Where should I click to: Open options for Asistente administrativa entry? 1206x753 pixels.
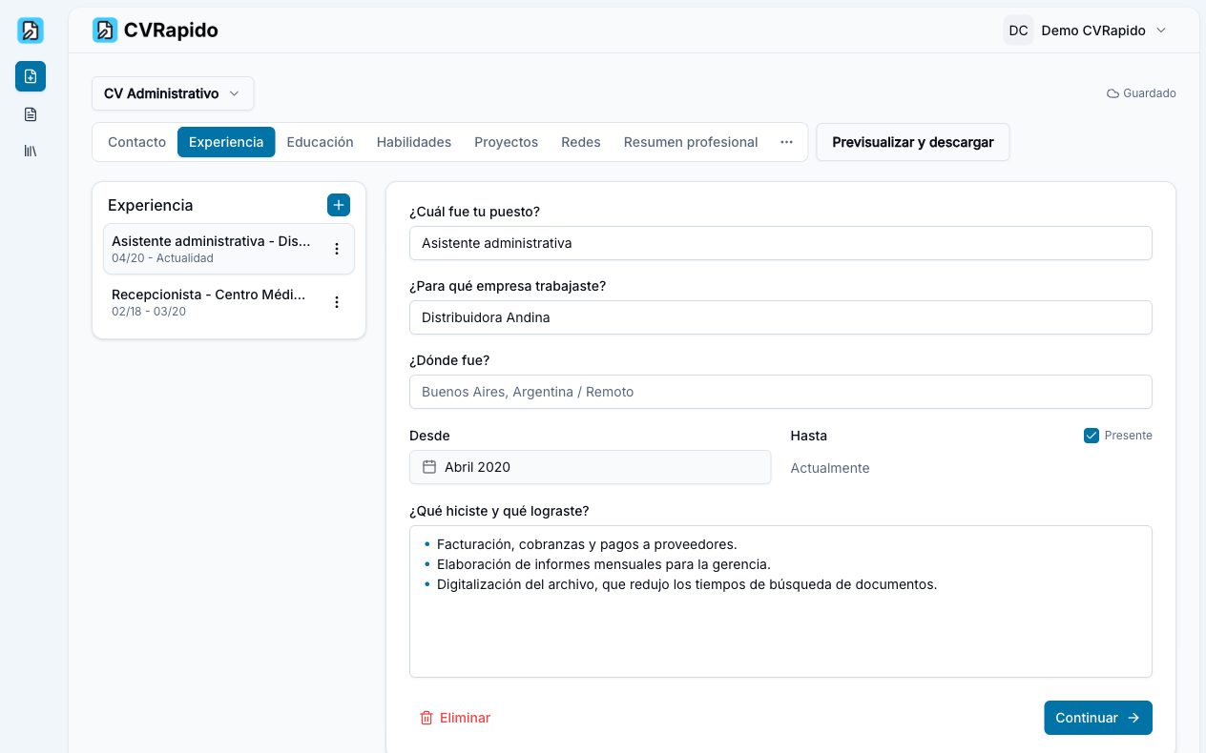tap(336, 249)
